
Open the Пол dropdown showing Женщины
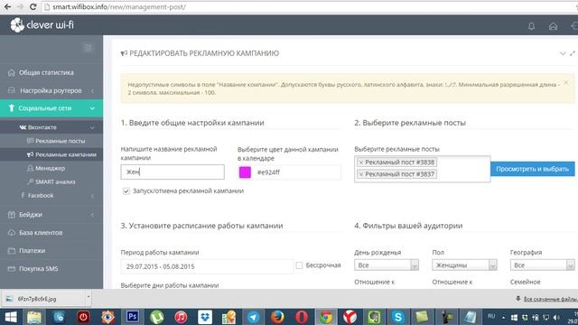[464, 265]
